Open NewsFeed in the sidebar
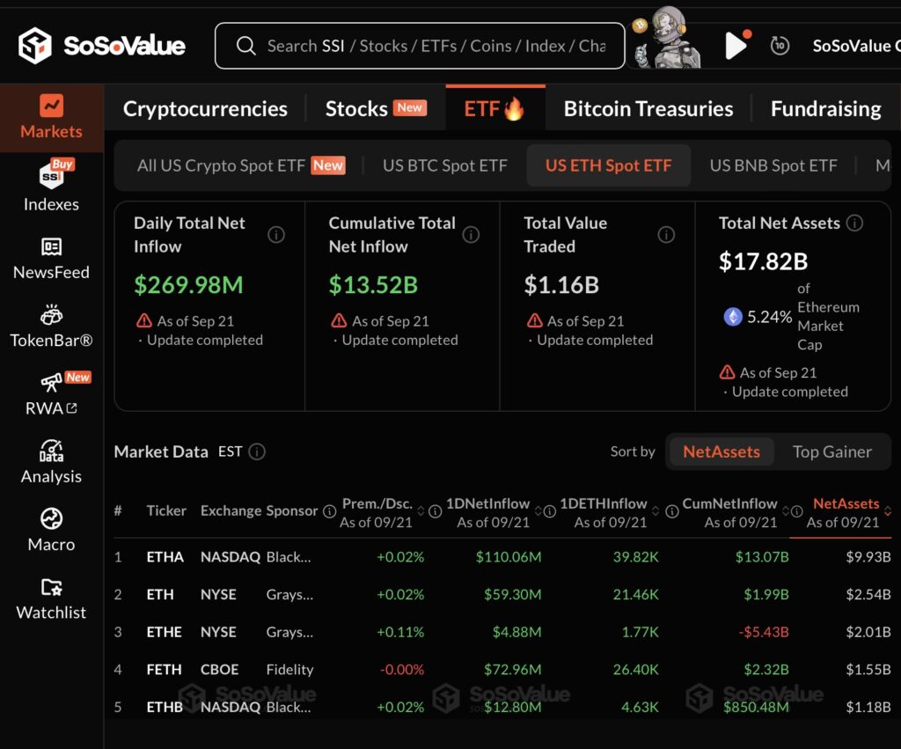The height and width of the screenshot is (749, 901). click(x=52, y=259)
